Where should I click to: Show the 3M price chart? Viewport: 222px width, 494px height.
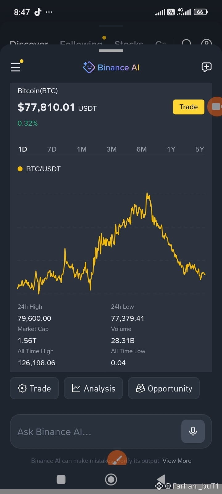112,149
